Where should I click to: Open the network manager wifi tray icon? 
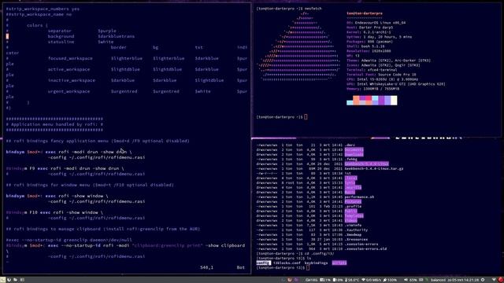coord(494,280)
